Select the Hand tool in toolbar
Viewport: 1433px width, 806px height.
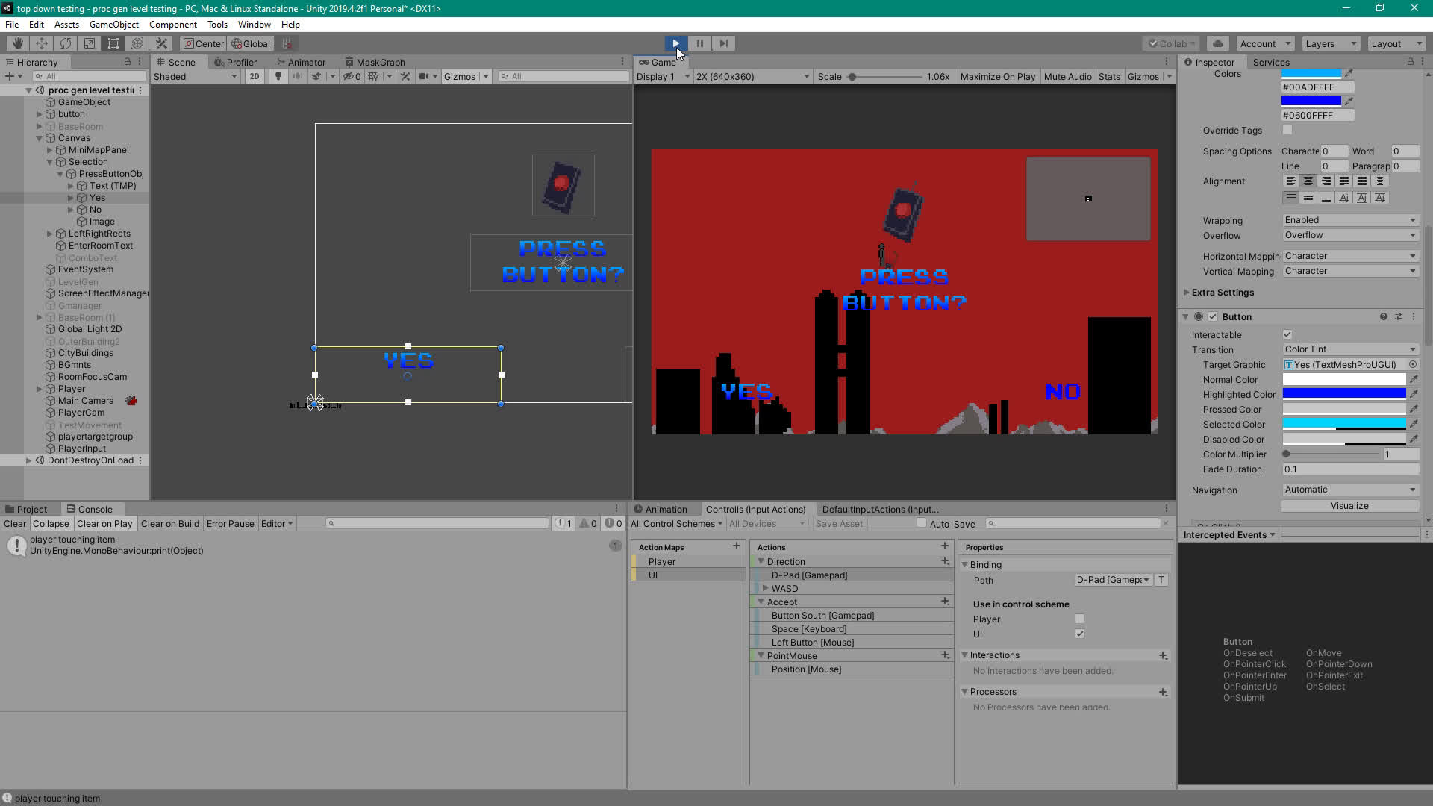click(x=17, y=43)
